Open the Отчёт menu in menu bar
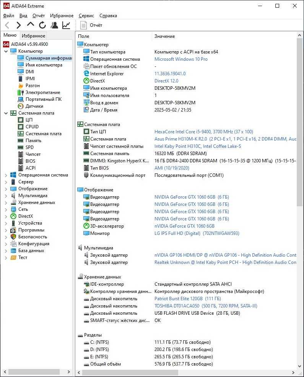Image resolution: width=304 pixels, height=377 pixels. click(39, 16)
